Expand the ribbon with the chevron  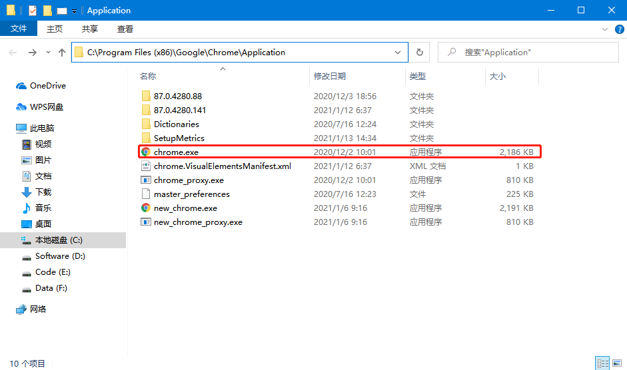pyautogui.click(x=604, y=29)
